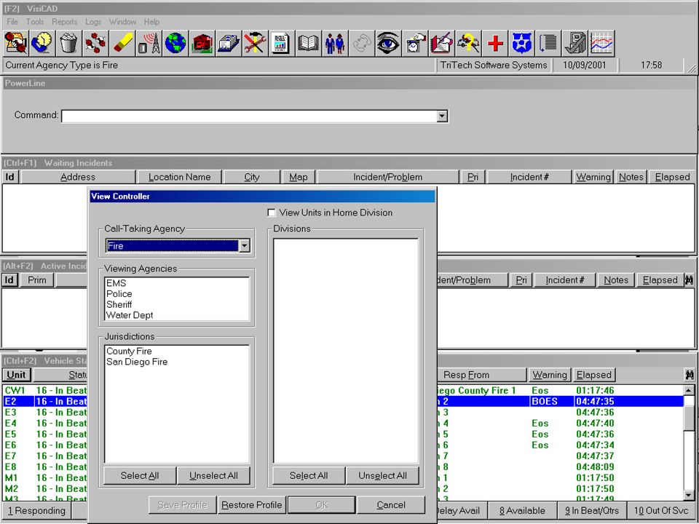The image size is (699, 524).
Task: Open the chart report document icon
Action: point(282,44)
